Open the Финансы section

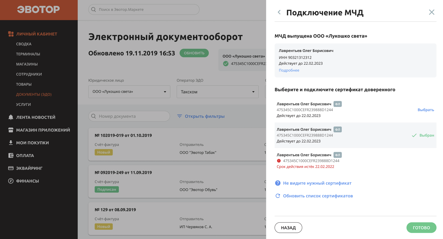click(x=27, y=181)
